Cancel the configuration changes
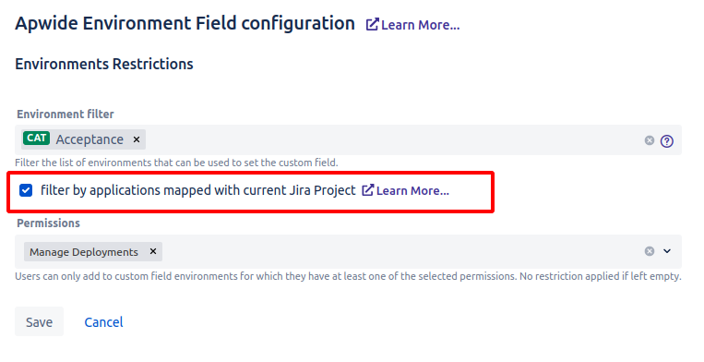Screen dimensions: 704x362 [x=103, y=322]
